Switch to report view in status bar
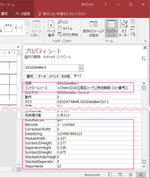 click(110, 174)
